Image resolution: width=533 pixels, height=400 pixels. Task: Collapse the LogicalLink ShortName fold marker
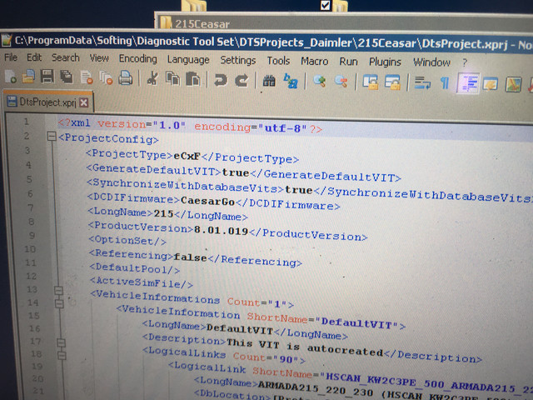(x=62, y=356)
